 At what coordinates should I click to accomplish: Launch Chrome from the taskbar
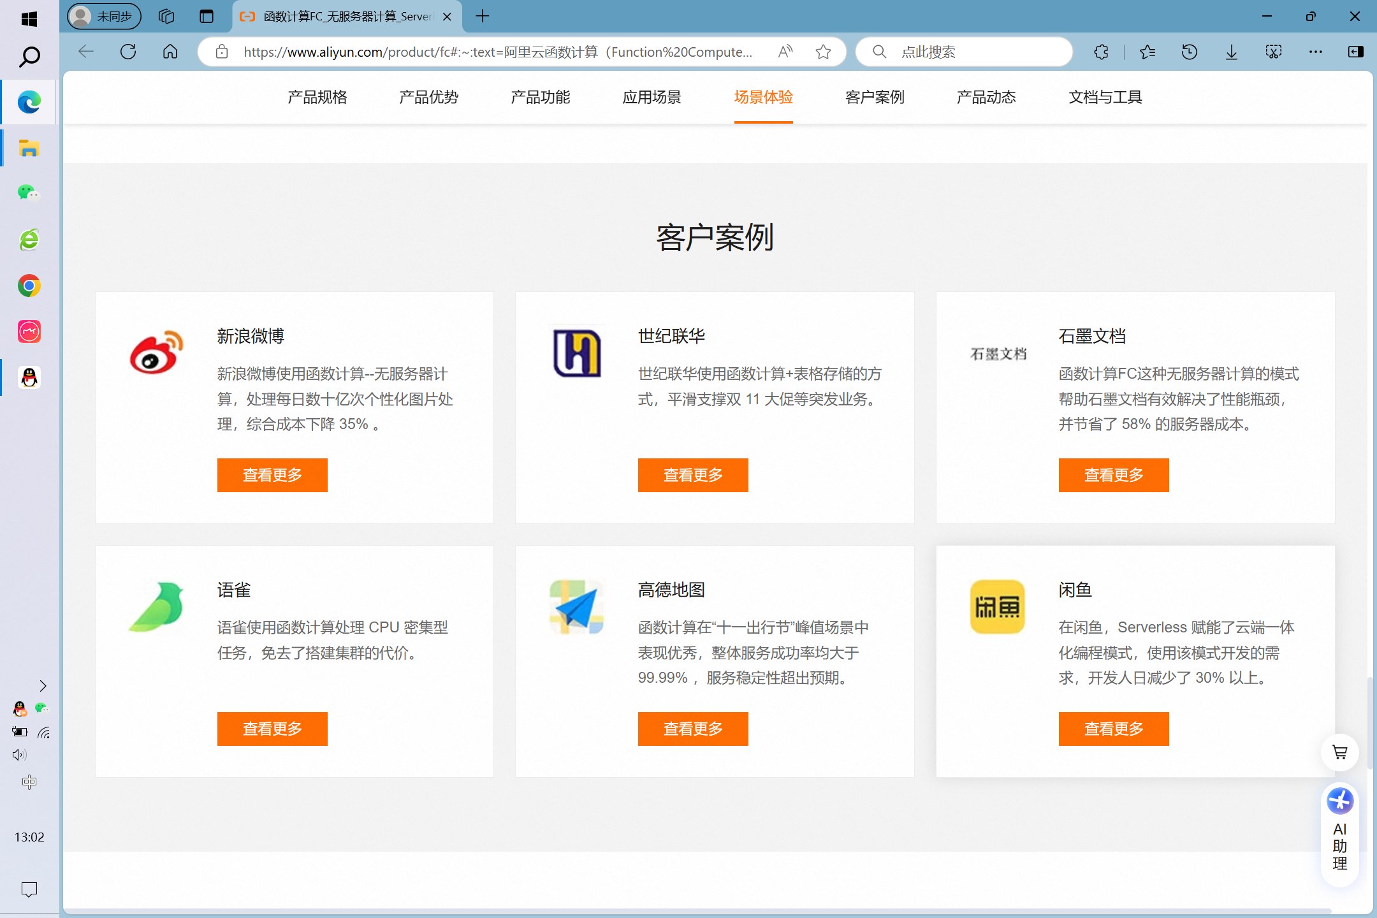pos(29,286)
